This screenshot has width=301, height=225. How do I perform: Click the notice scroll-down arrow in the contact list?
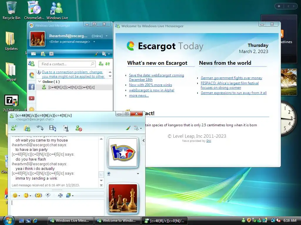[x=110, y=76]
